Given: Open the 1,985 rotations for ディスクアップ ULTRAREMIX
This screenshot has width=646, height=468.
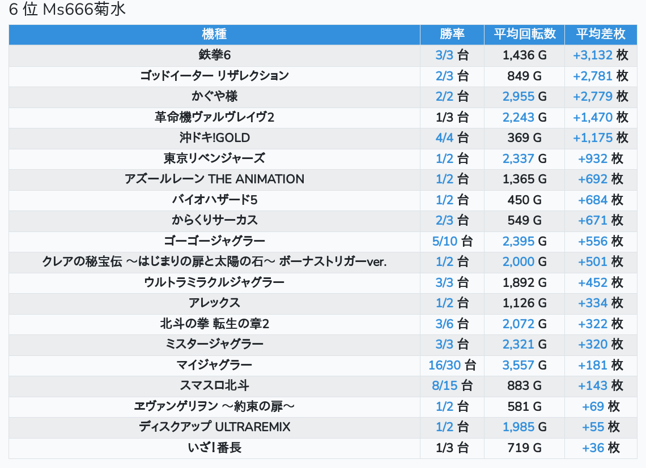Looking at the screenshot, I should (518, 427).
